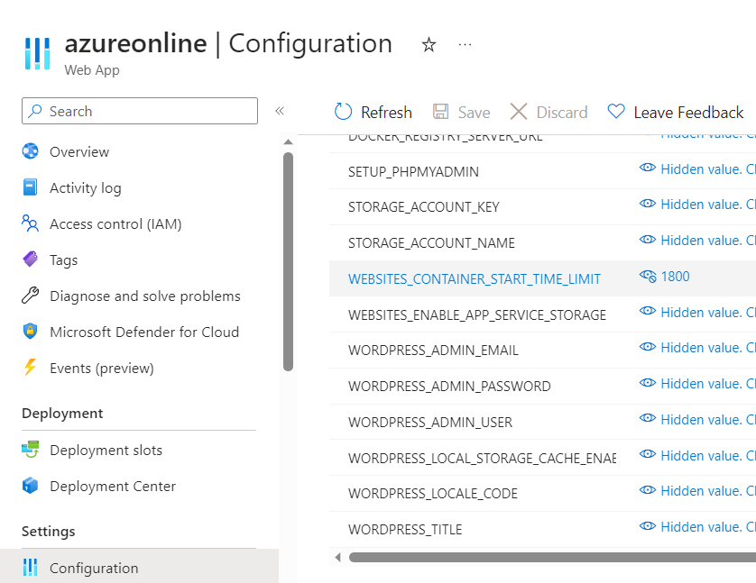The width and height of the screenshot is (756, 583).
Task: Open the Overview menu item
Action: [x=79, y=151]
